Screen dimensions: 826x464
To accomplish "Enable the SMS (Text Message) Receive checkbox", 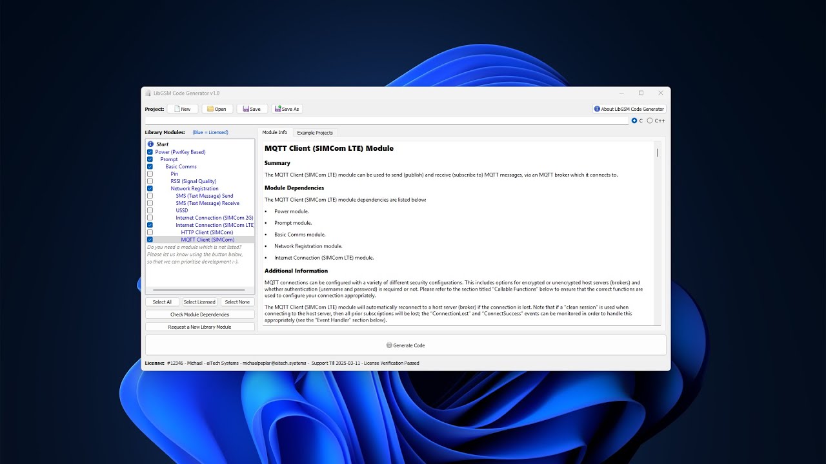I will coord(150,203).
